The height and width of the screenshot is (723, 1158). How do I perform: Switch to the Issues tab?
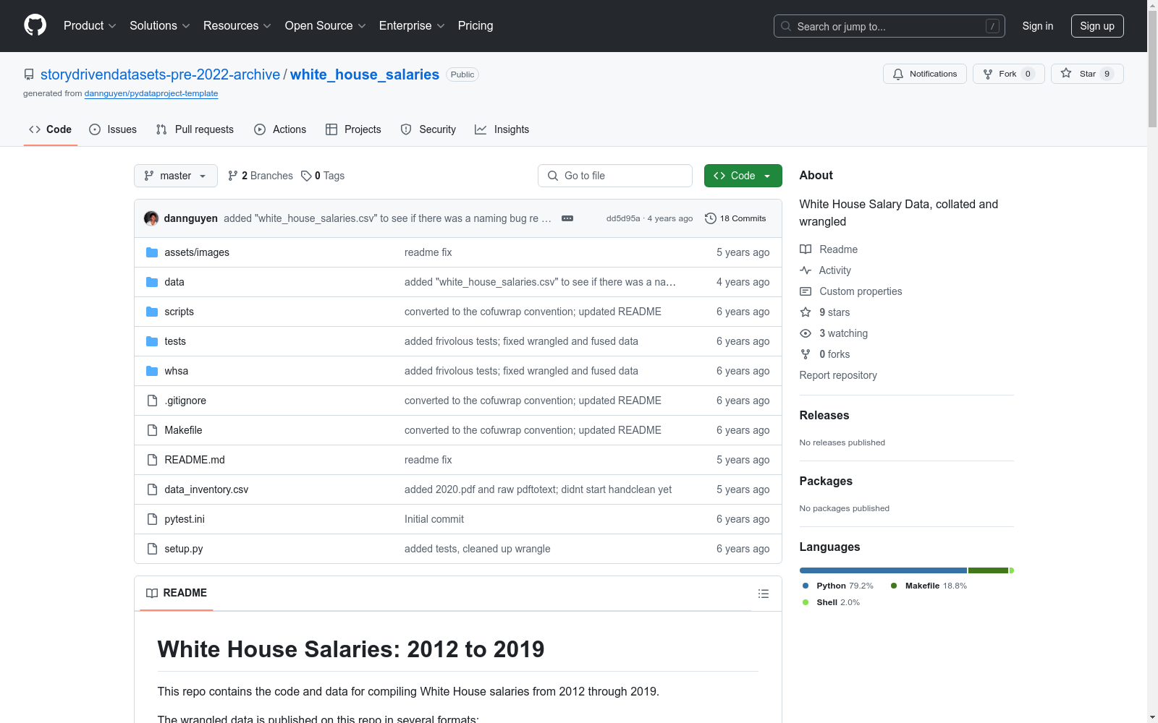pyautogui.click(x=113, y=129)
